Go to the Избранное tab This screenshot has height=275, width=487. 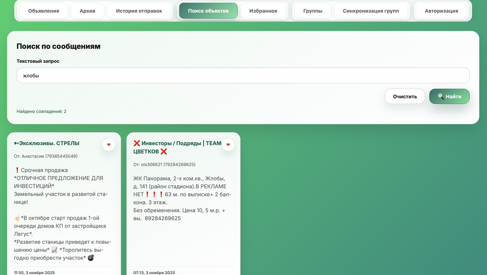coord(263,11)
